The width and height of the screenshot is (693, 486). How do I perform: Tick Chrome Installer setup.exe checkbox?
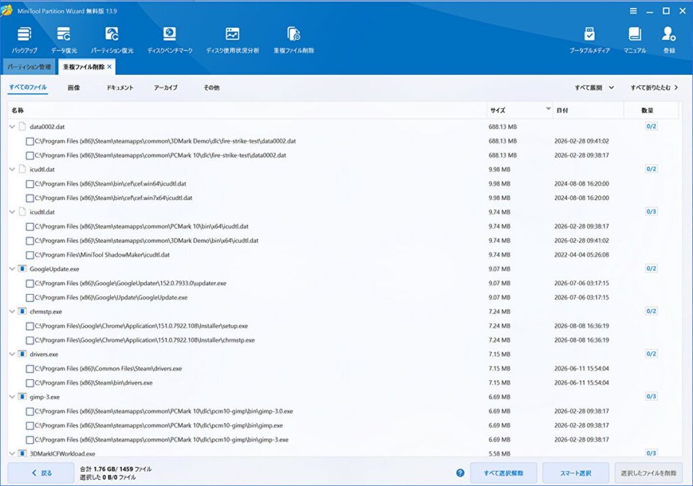click(30, 326)
